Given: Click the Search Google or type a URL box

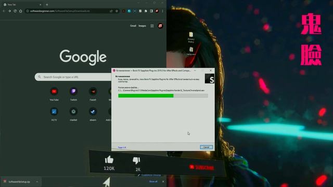Looking at the screenshot, I should pos(73,77).
